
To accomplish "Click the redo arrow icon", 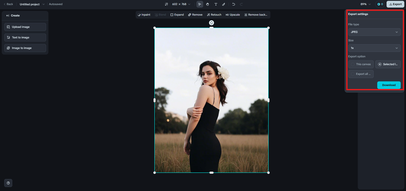I will (241, 4).
